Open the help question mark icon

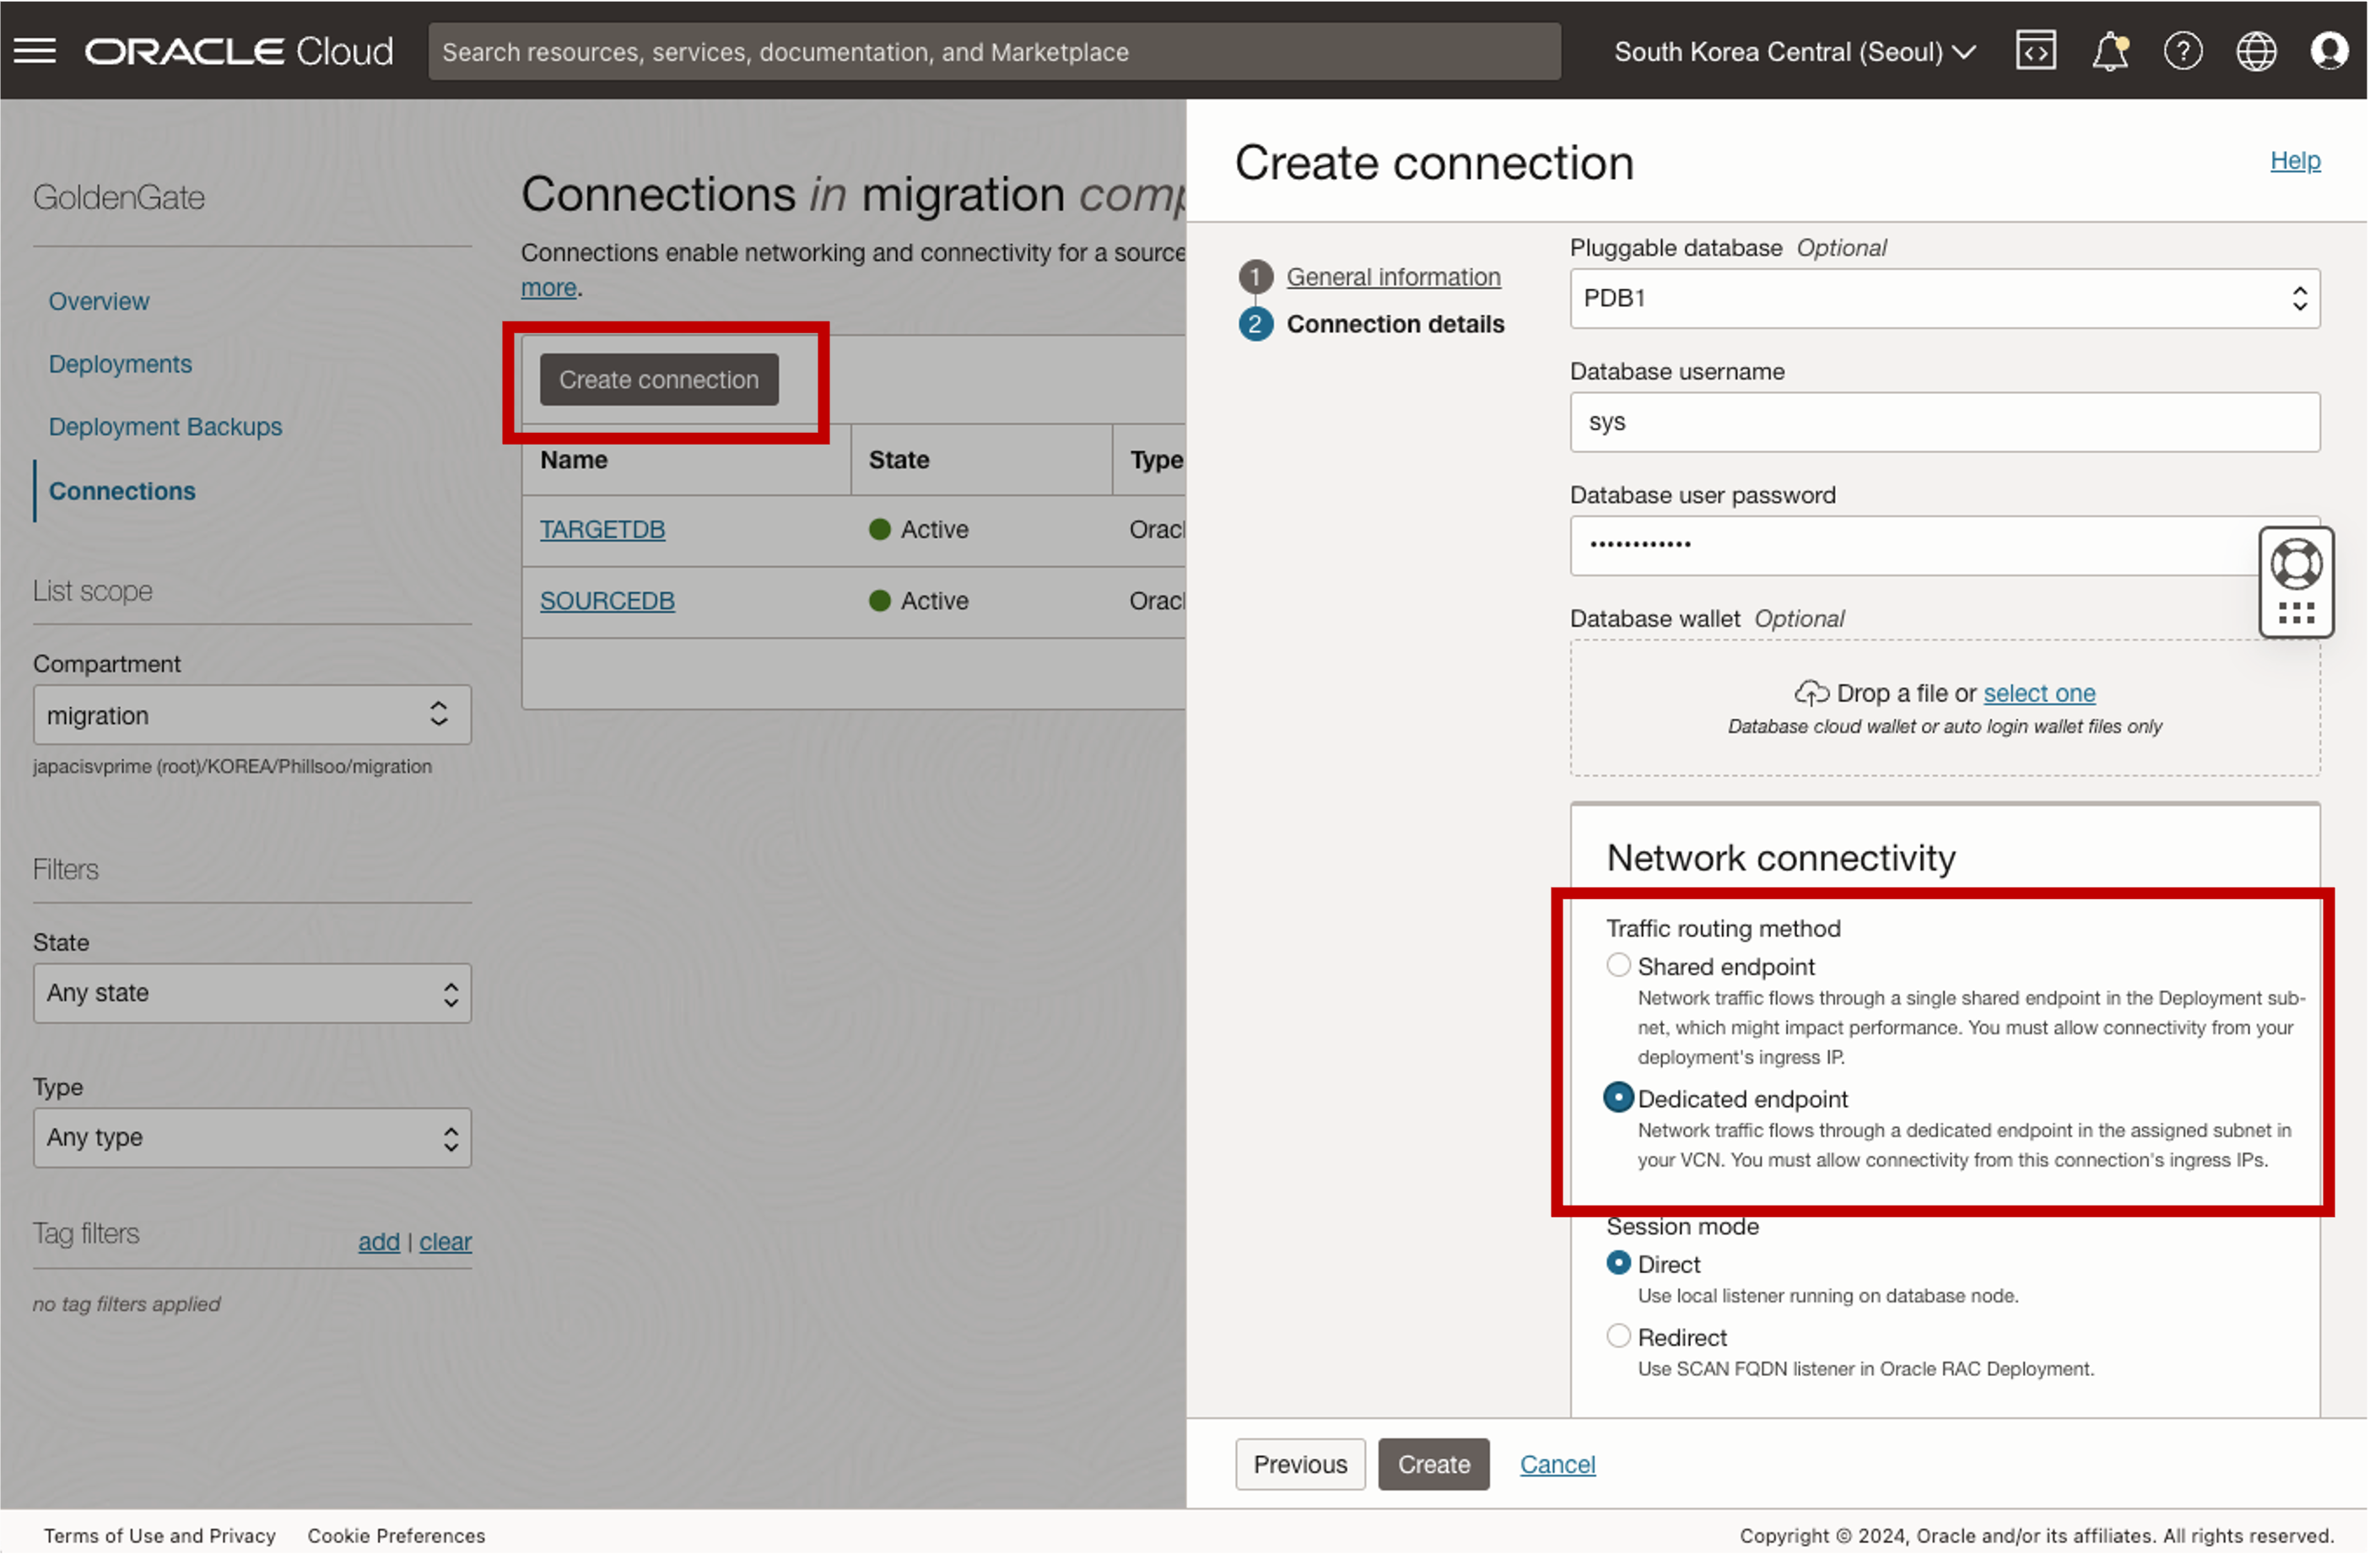pyautogui.click(x=2183, y=51)
